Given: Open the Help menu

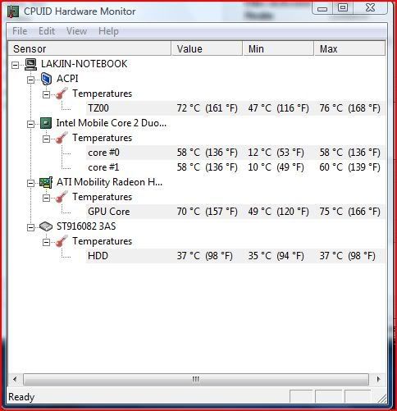Looking at the screenshot, I should tap(108, 31).
